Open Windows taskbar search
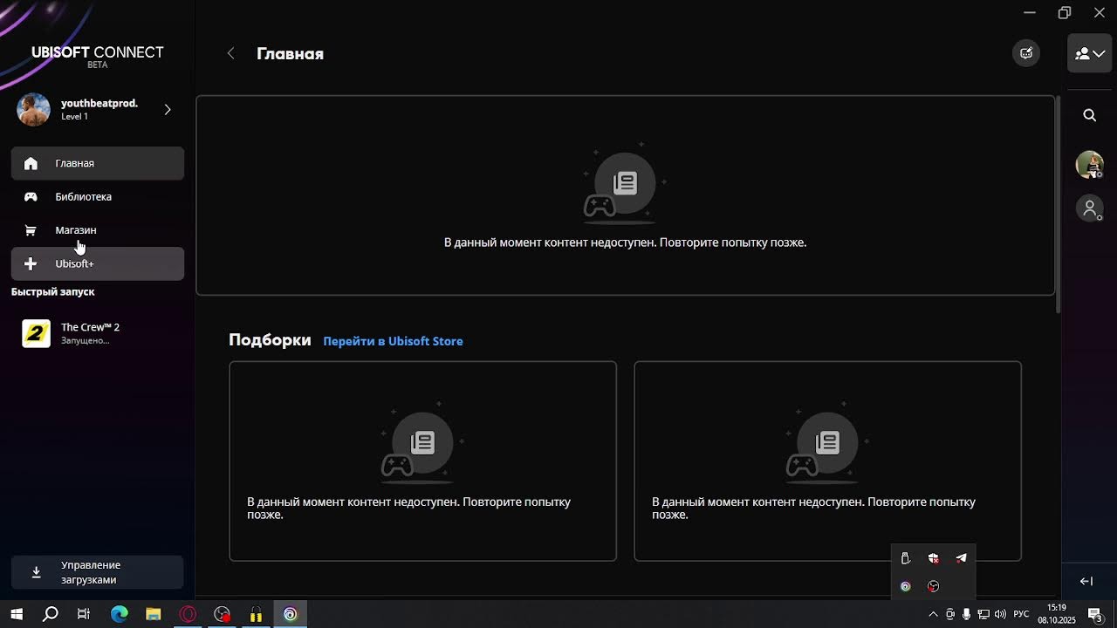1117x628 pixels. coord(51,614)
